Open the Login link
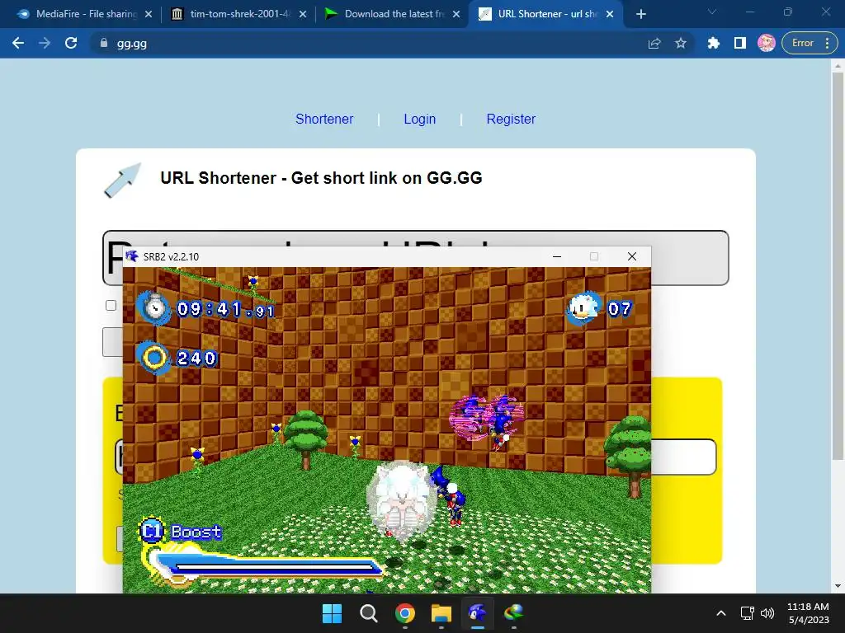This screenshot has height=633, width=845. click(419, 119)
